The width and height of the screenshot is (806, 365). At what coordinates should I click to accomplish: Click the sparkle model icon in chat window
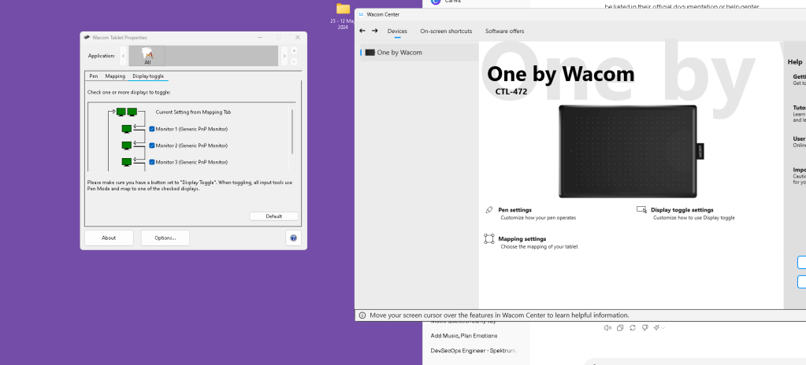tap(657, 327)
